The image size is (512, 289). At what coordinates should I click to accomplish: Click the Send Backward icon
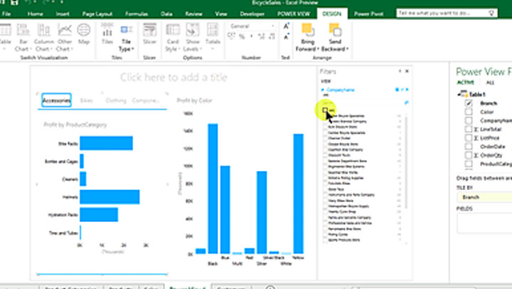[335, 36]
